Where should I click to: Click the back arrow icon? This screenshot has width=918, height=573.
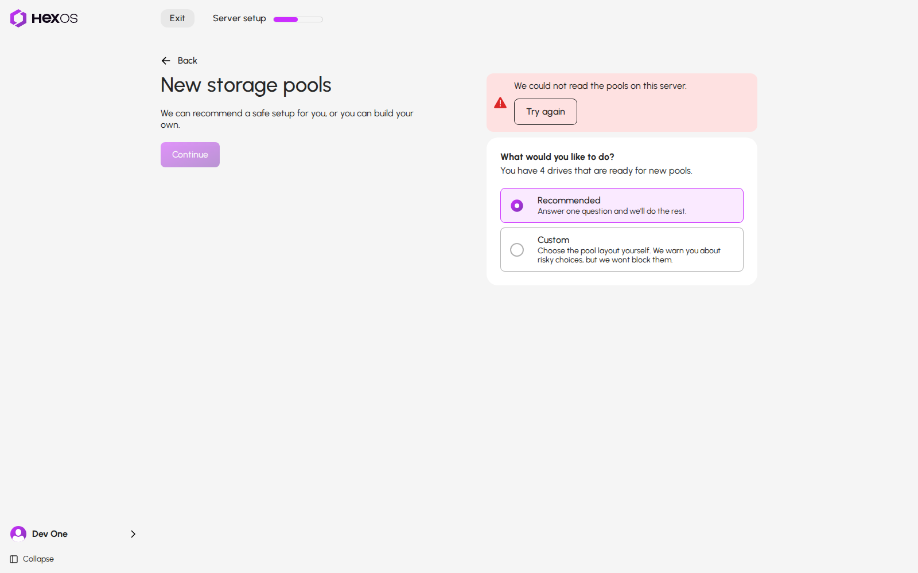166,61
